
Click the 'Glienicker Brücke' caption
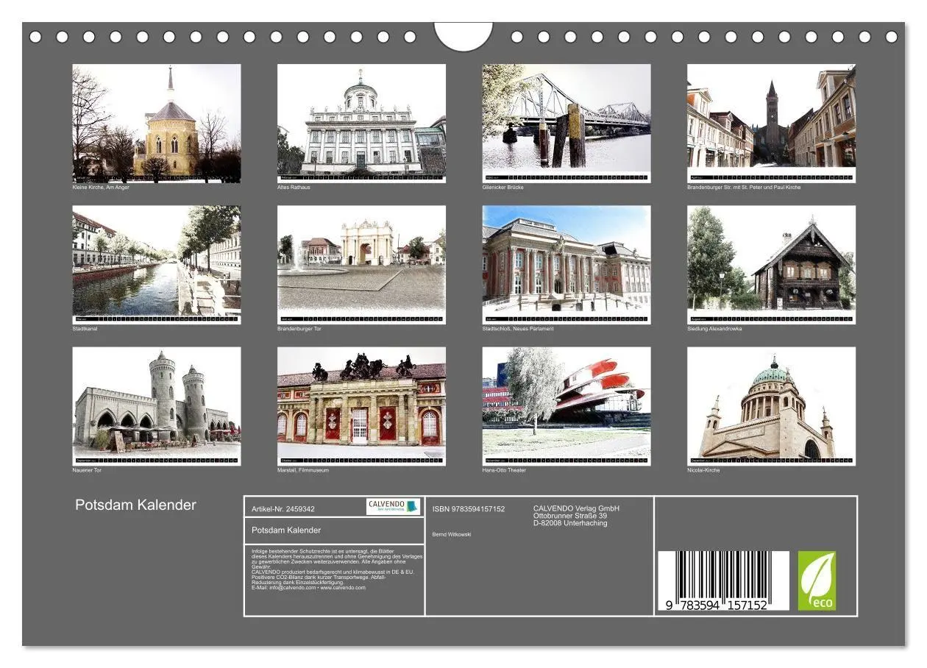point(503,188)
